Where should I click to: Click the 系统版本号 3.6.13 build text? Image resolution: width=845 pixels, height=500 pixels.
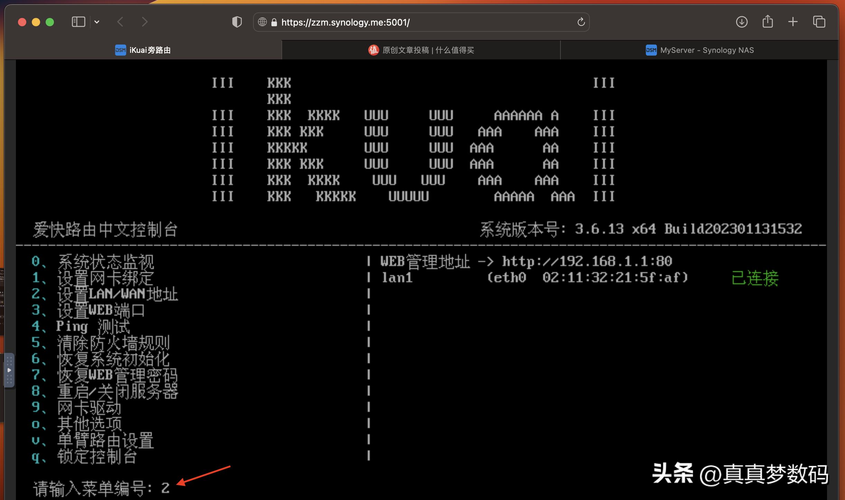pyautogui.click(x=641, y=229)
